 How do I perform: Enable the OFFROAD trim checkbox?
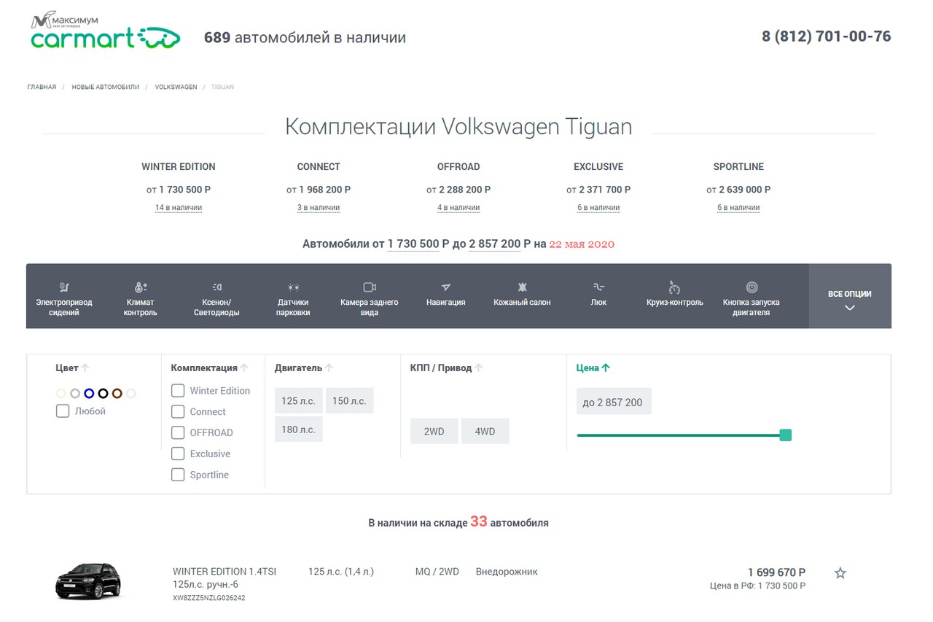[178, 432]
